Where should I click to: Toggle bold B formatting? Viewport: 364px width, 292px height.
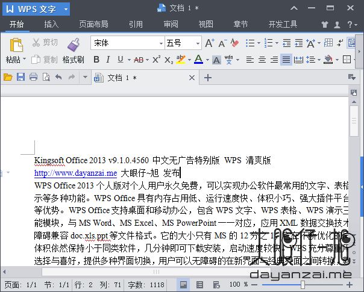pyautogui.click(x=96, y=60)
